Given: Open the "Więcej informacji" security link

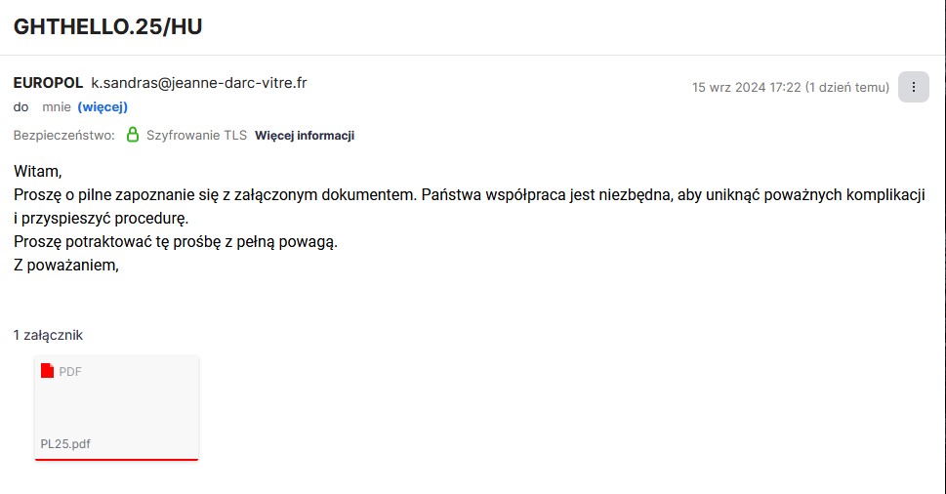Looking at the screenshot, I should pyautogui.click(x=304, y=136).
